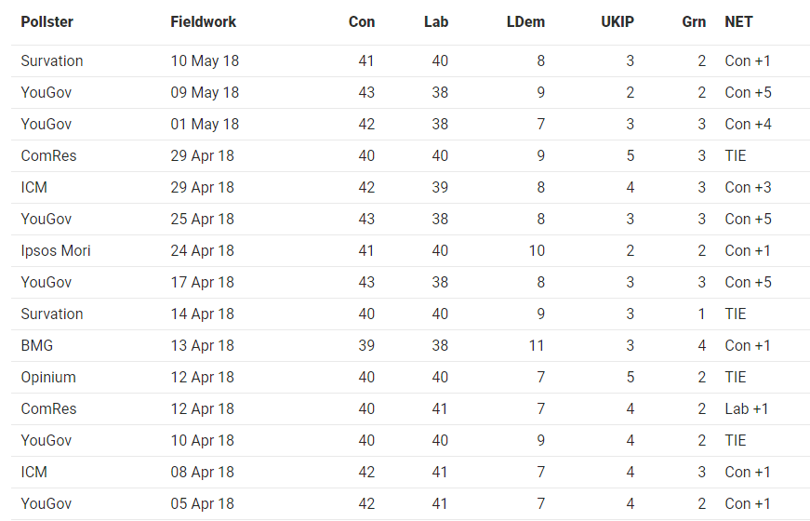Click ComRes in the 29 Apr 18 row
Image resolution: width=810 pixels, height=521 pixels.
[x=48, y=155]
